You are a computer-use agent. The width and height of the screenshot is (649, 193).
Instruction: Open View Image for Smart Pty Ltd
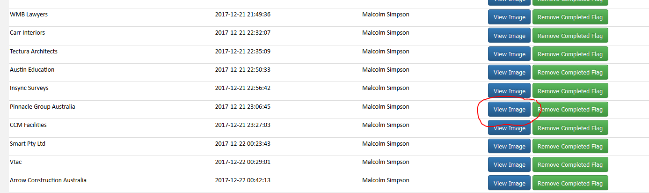[x=509, y=147]
